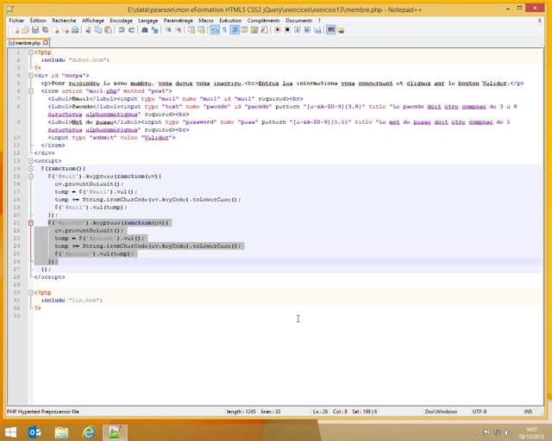The height and width of the screenshot is (441, 552).
Task: Click the INS indicator in status bar
Action: pos(528,411)
